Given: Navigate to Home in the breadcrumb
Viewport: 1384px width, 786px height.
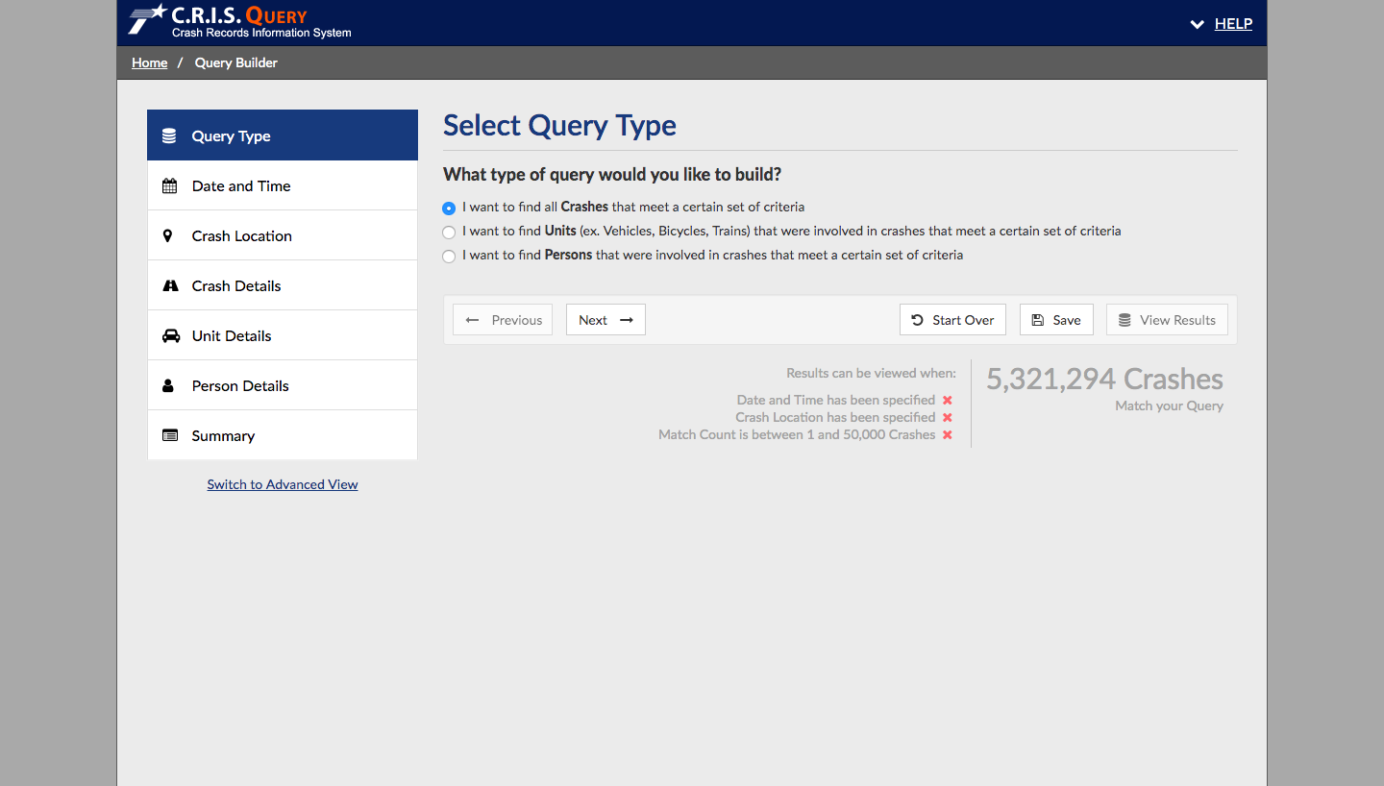Looking at the screenshot, I should pyautogui.click(x=149, y=61).
